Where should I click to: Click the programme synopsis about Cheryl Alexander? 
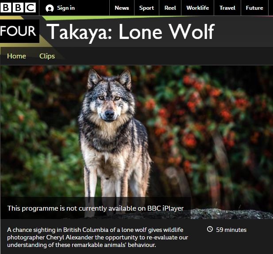click(97, 237)
